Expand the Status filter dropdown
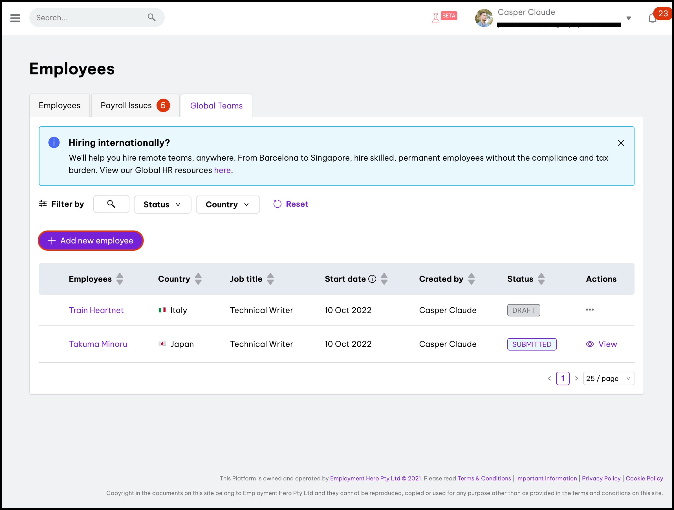The height and width of the screenshot is (510, 674). (162, 205)
